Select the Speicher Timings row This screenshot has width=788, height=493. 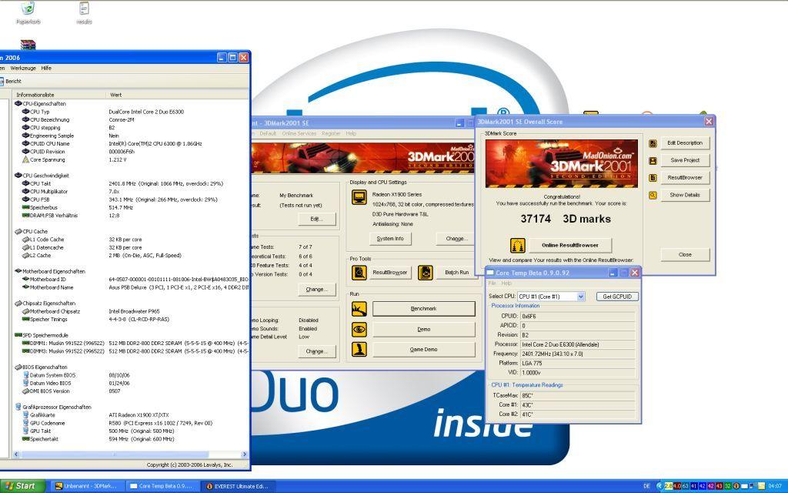click(131, 319)
